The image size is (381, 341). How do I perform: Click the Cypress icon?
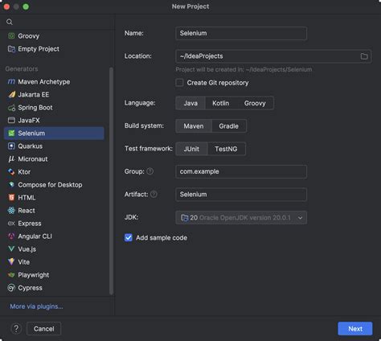pyautogui.click(x=11, y=288)
